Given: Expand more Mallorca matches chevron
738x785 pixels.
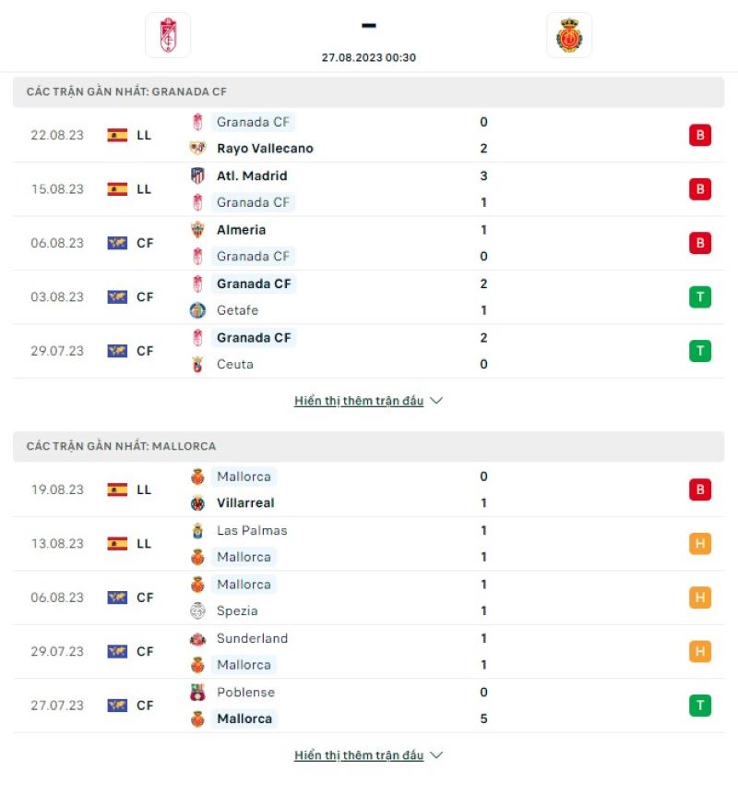Looking at the screenshot, I should 437,755.
